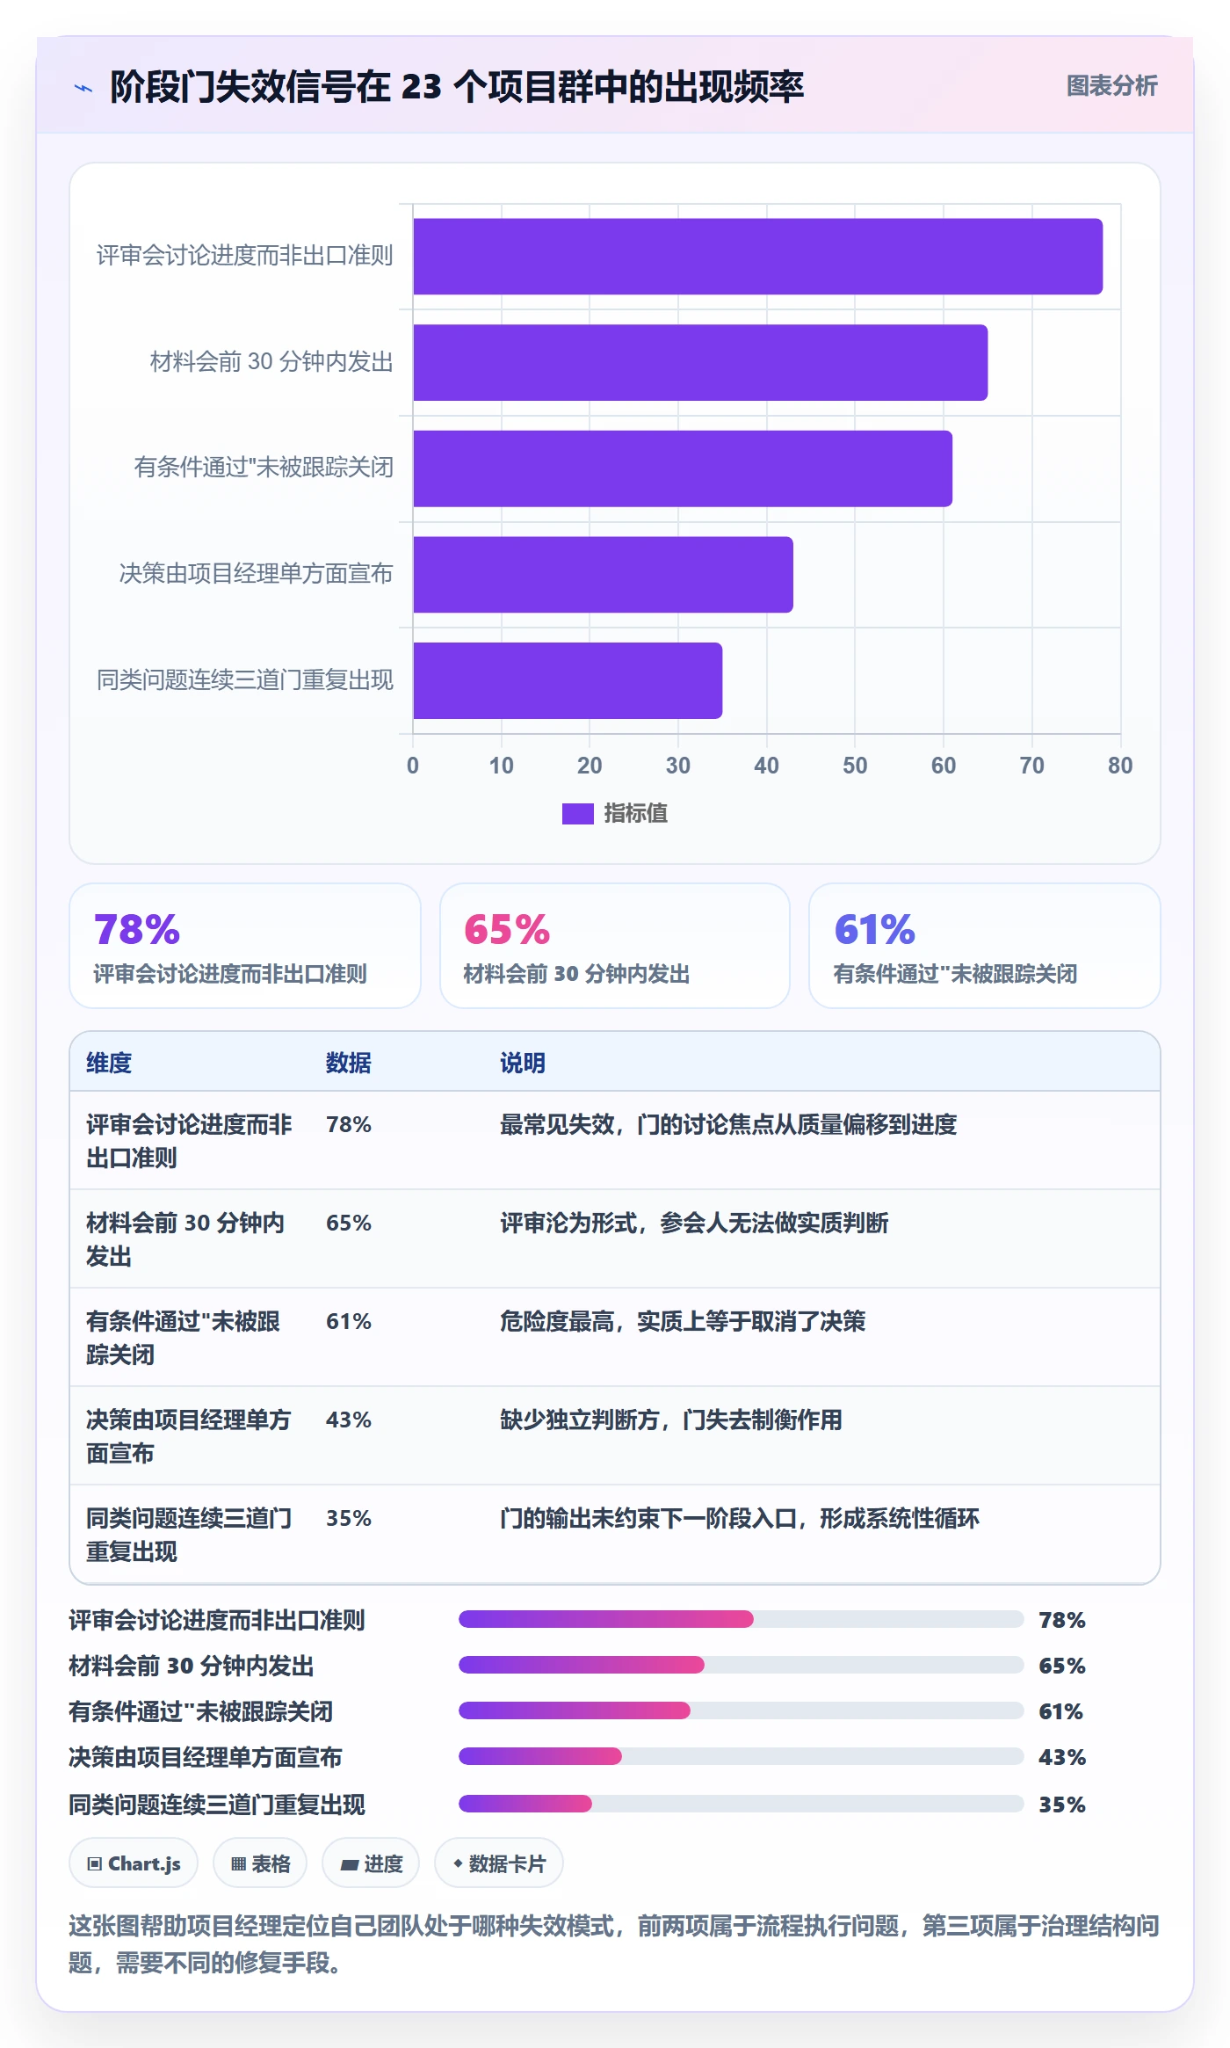Click the 维度 column header

tap(109, 1063)
